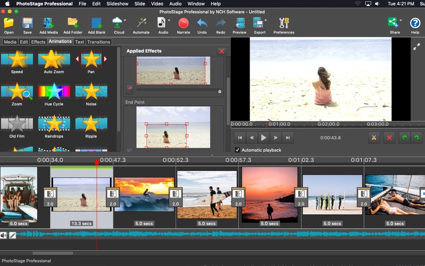
Task: Open the Slideshow menu
Action: pyautogui.click(x=117, y=4)
